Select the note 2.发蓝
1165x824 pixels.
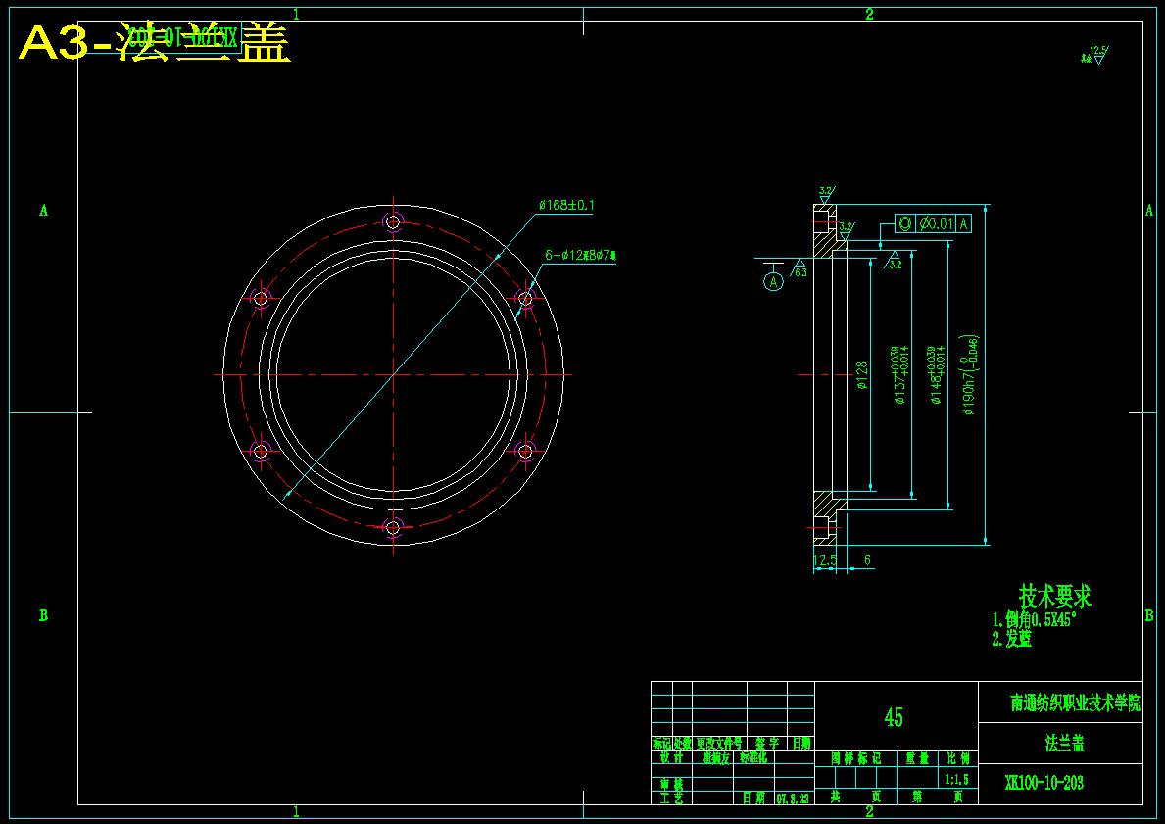click(x=1012, y=639)
